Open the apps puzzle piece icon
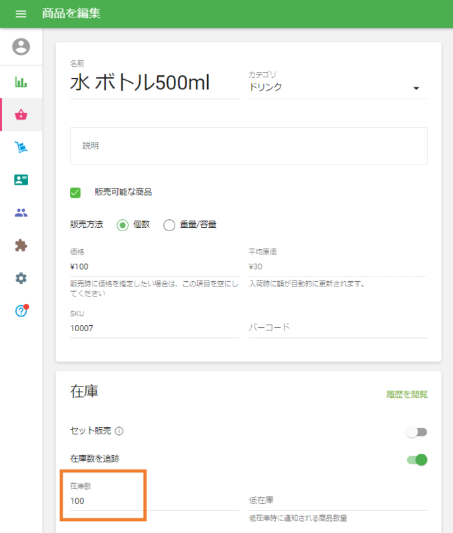 point(21,245)
